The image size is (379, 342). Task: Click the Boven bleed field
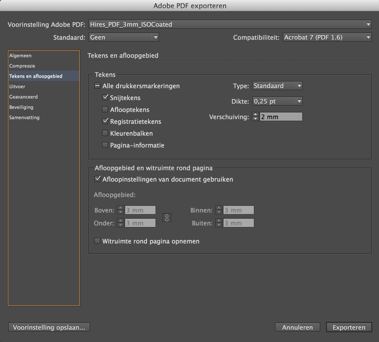point(140,210)
